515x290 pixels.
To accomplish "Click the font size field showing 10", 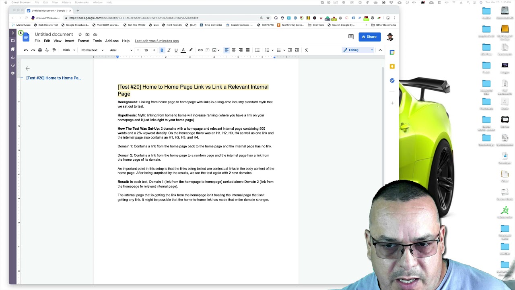I will pos(146,50).
